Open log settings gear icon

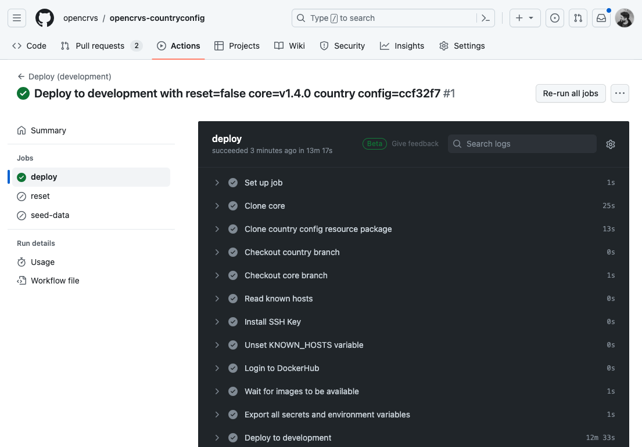coord(610,144)
